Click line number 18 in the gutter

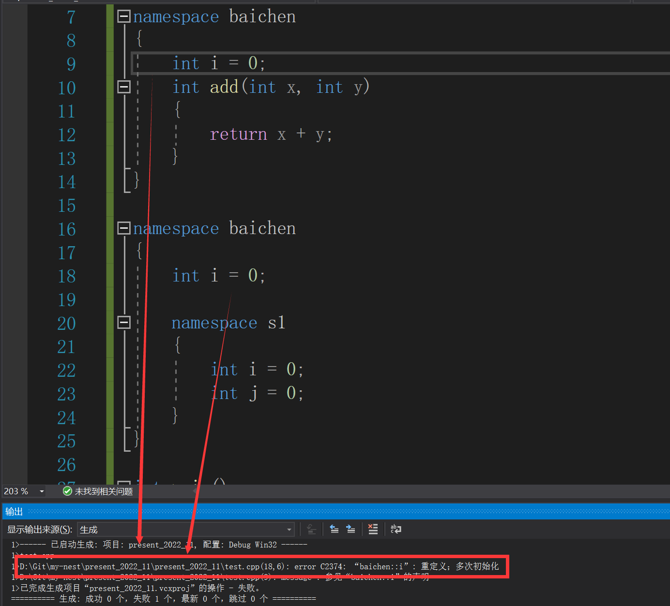coord(67,276)
